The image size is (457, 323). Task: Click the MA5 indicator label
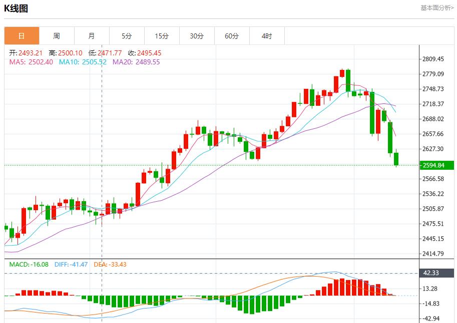(x=31, y=62)
